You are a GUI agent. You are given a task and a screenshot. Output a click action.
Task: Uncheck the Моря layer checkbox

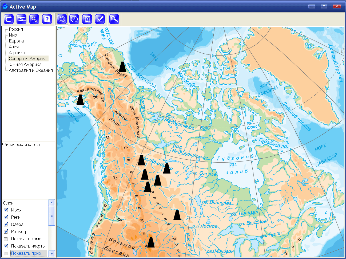click(6, 210)
